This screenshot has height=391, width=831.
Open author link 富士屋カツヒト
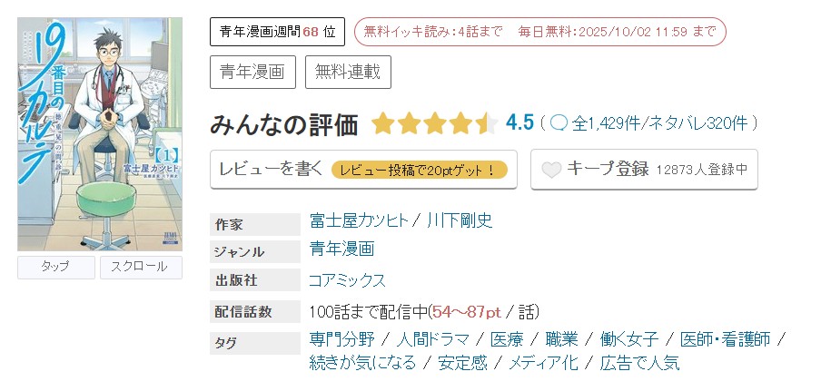358,220
